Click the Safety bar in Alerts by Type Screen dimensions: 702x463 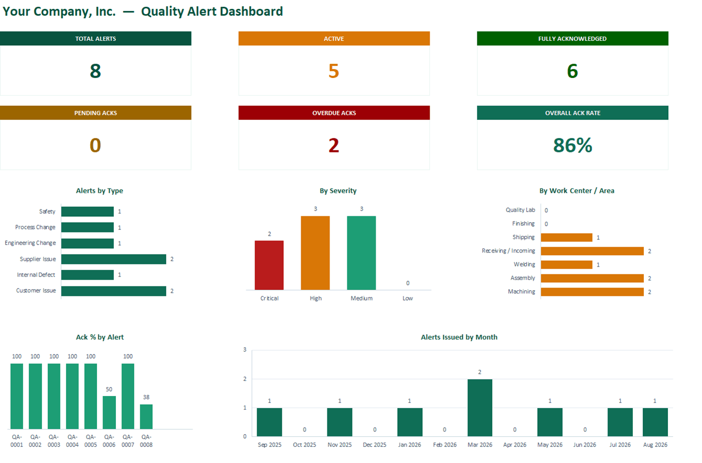88,212
